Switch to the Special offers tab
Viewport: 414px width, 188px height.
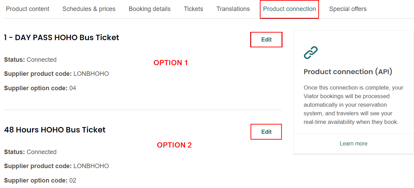(x=348, y=9)
